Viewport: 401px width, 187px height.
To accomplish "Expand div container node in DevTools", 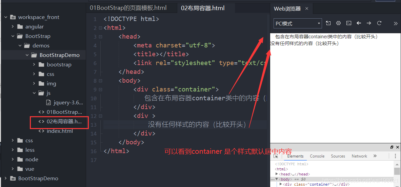I will coord(281,184).
